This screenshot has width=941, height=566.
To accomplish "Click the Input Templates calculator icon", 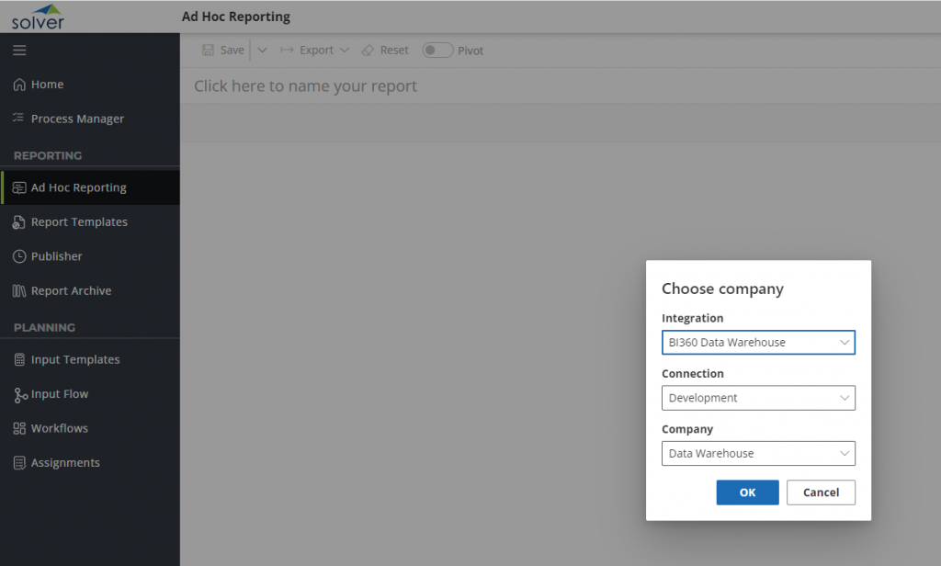I will pos(19,359).
